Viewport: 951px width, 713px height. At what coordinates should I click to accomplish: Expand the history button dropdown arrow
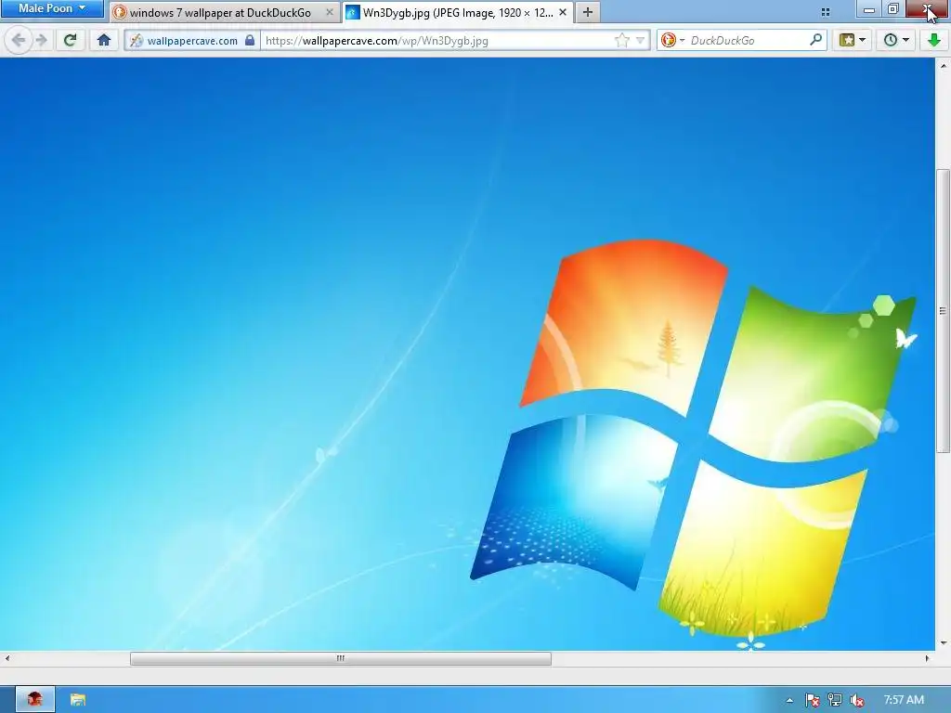coord(906,41)
